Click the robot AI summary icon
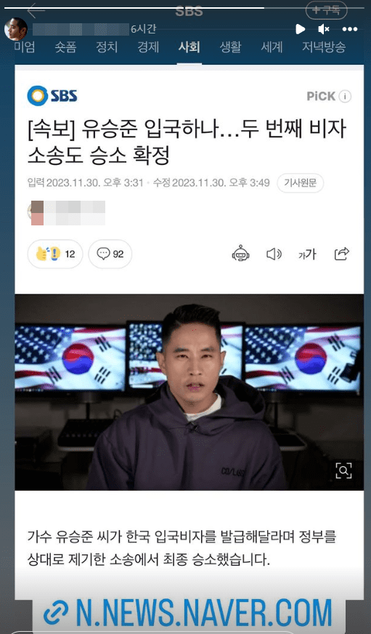The width and height of the screenshot is (371, 634). [x=240, y=254]
